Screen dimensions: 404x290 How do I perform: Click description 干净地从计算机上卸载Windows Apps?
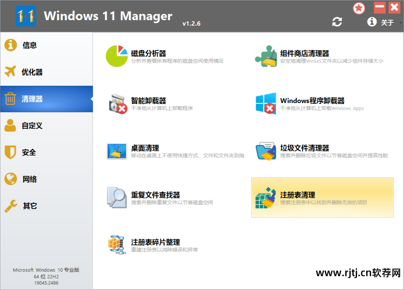[322, 108]
